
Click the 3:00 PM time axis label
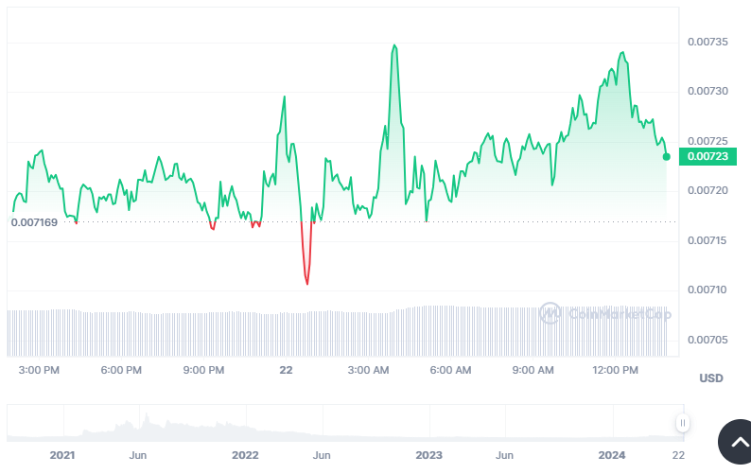(39, 370)
